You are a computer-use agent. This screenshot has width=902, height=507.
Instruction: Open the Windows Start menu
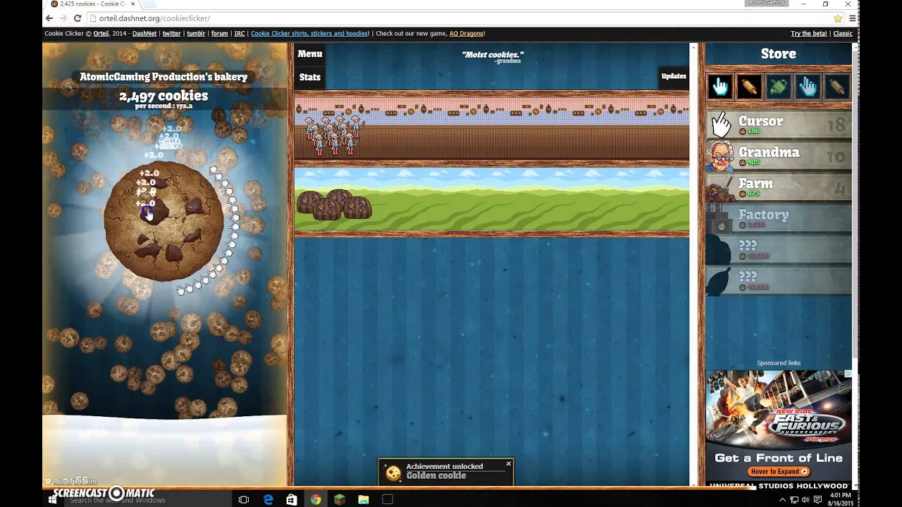pyautogui.click(x=52, y=499)
